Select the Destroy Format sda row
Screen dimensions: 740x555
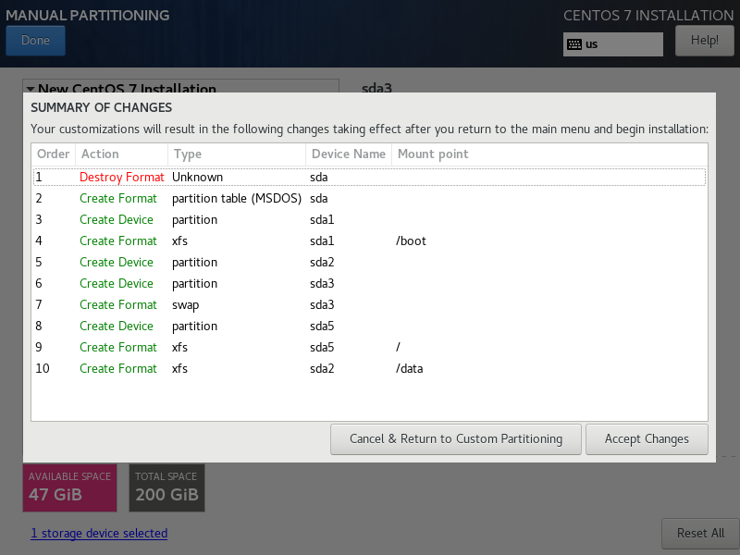[x=368, y=177]
